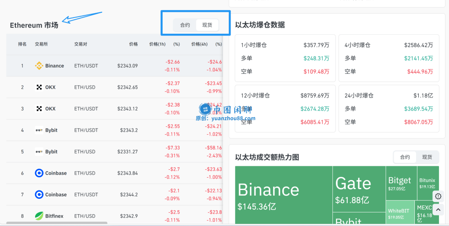Switch Ethereum market to 现货 tab
The height and width of the screenshot is (226, 449).
(207, 25)
